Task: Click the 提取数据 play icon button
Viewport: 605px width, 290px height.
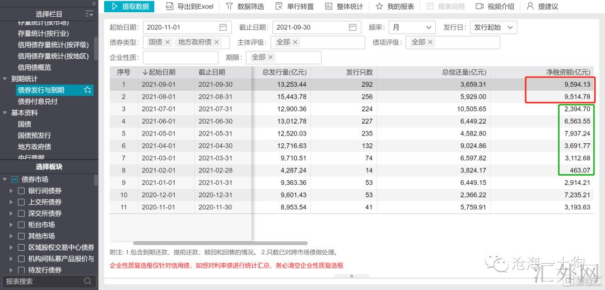Action: tap(115, 7)
